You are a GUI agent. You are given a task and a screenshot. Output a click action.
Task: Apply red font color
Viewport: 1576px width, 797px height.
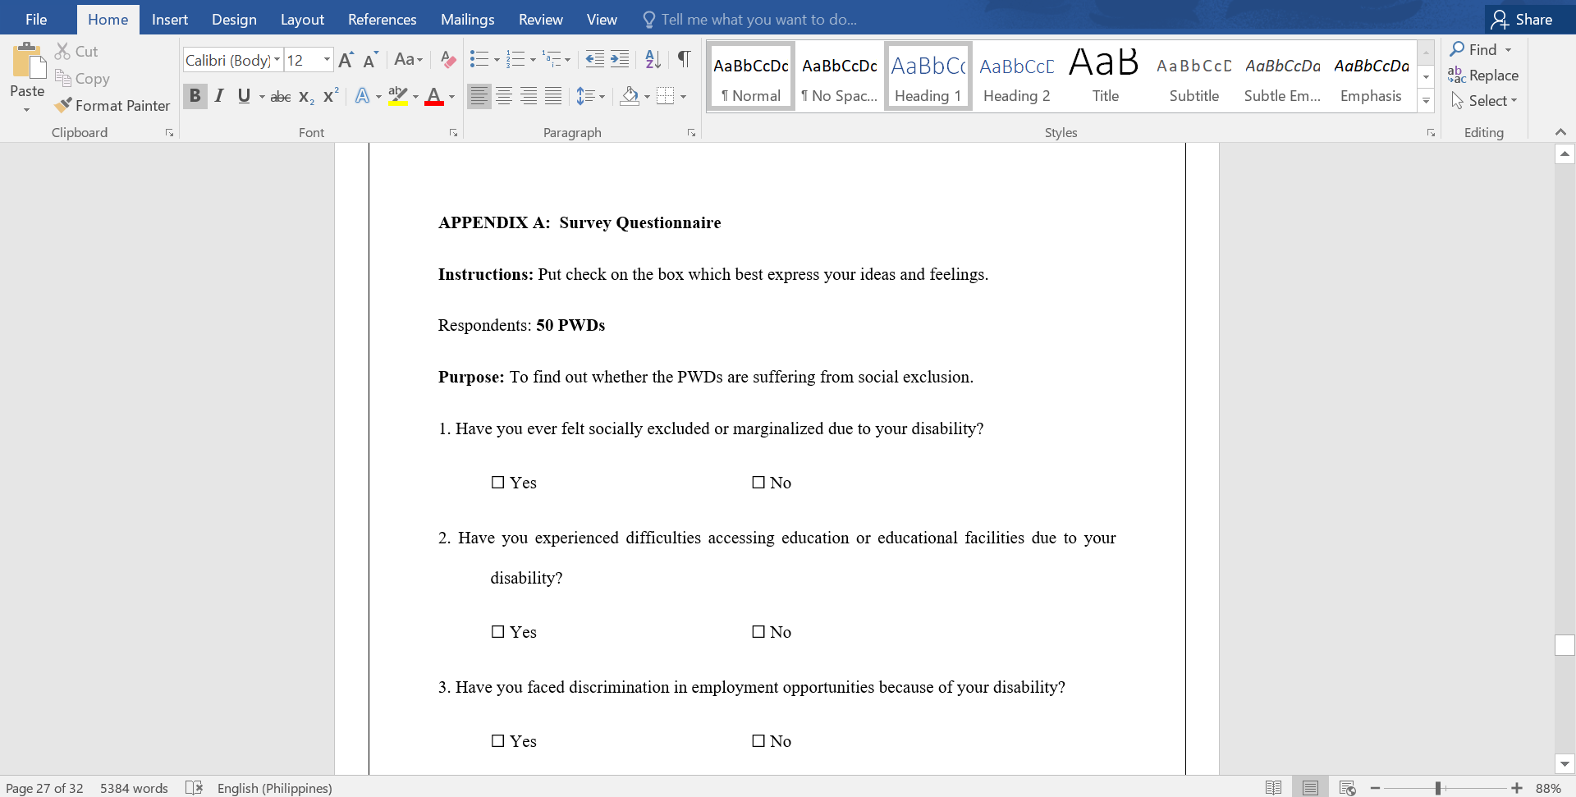(434, 96)
